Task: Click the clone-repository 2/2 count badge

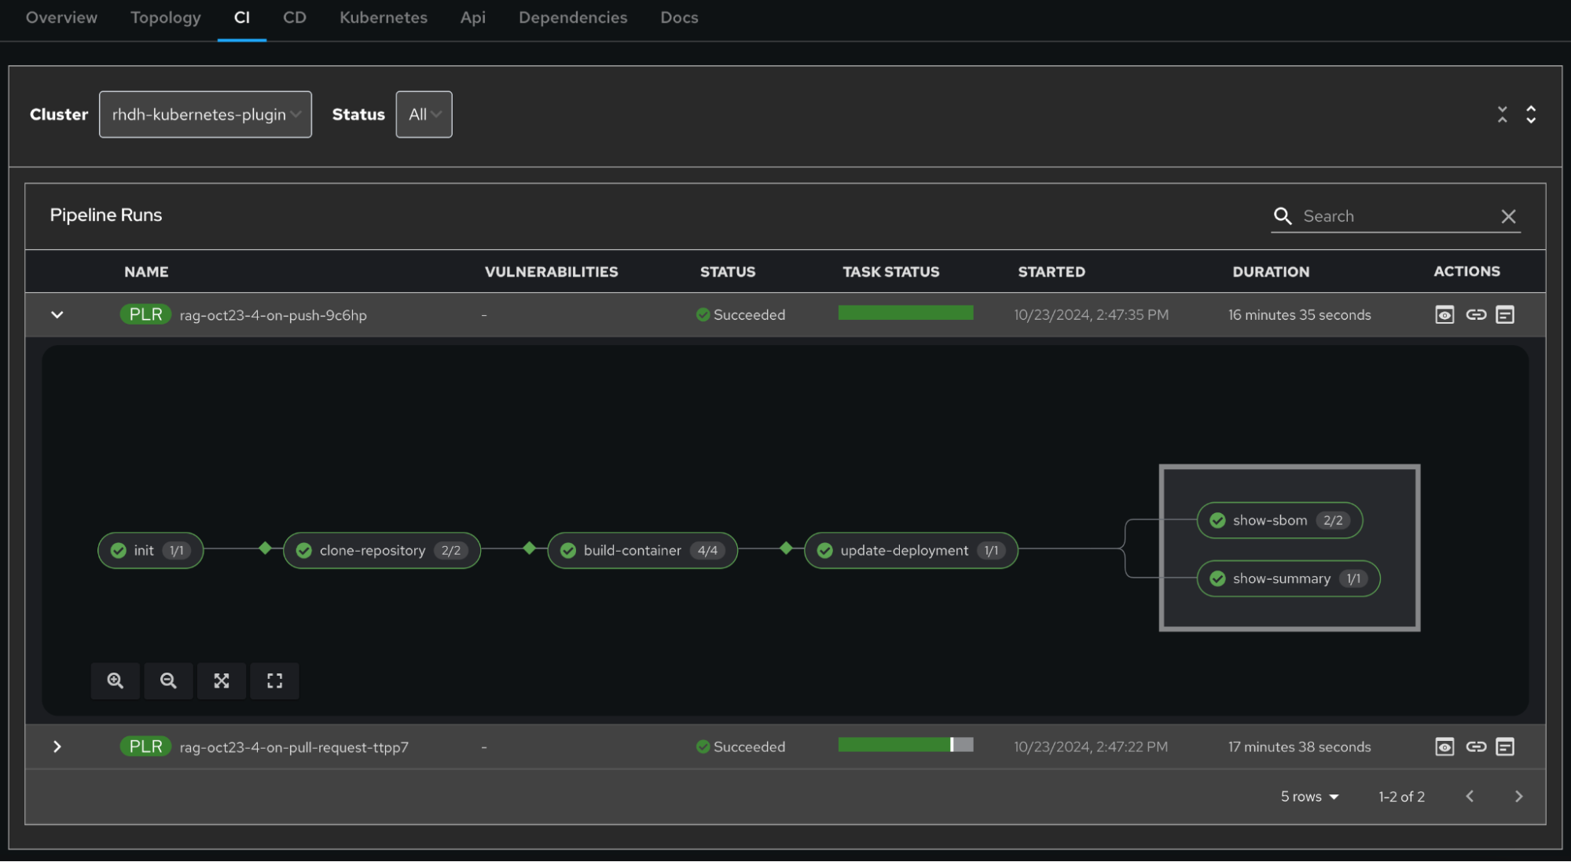Action: [451, 551]
